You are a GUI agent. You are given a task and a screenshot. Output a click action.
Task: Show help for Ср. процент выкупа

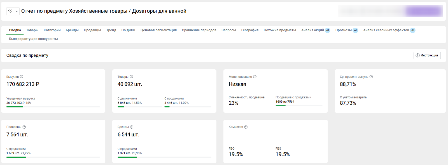371,77
